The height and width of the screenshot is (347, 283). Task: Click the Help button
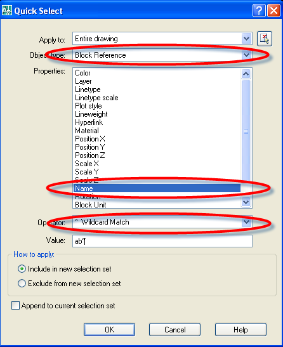click(x=240, y=329)
